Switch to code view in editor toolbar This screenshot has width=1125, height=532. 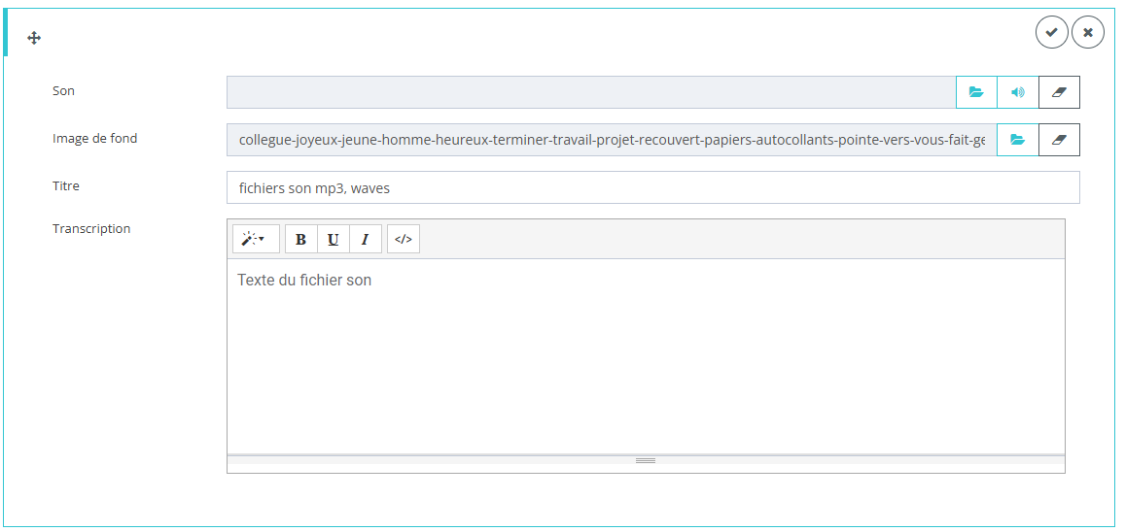pyautogui.click(x=404, y=239)
